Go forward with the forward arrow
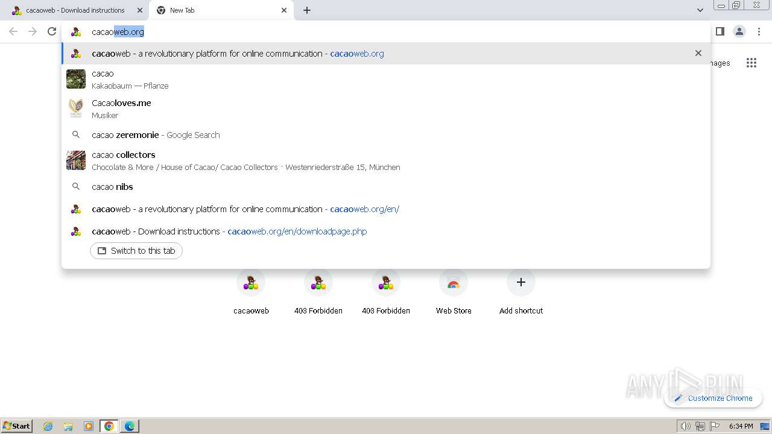772x434 pixels. click(33, 31)
